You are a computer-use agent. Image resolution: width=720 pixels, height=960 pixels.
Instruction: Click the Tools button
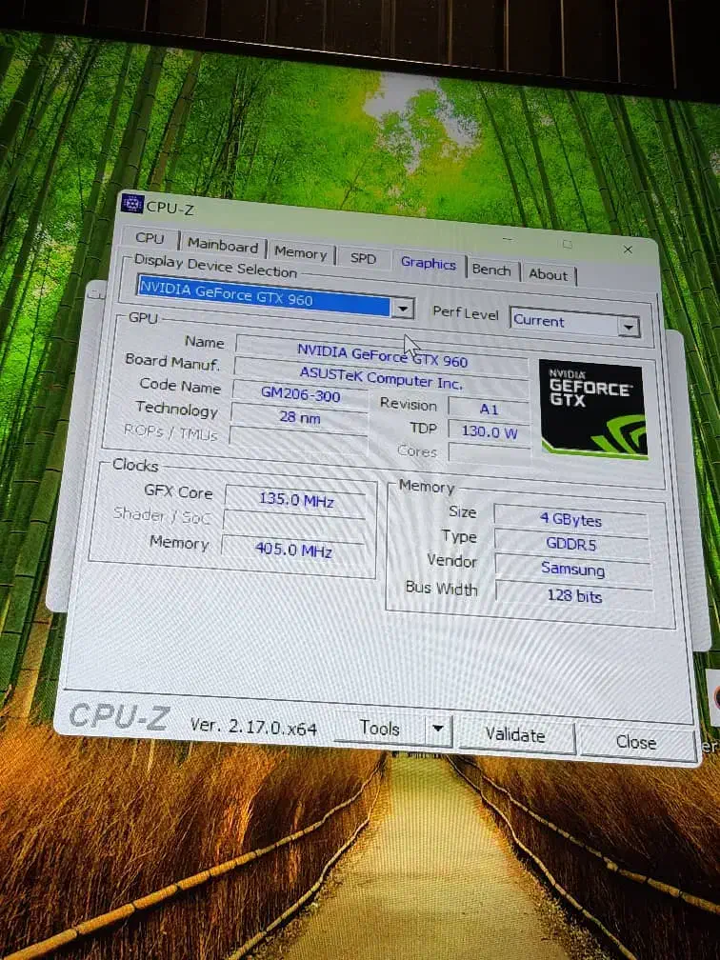380,728
